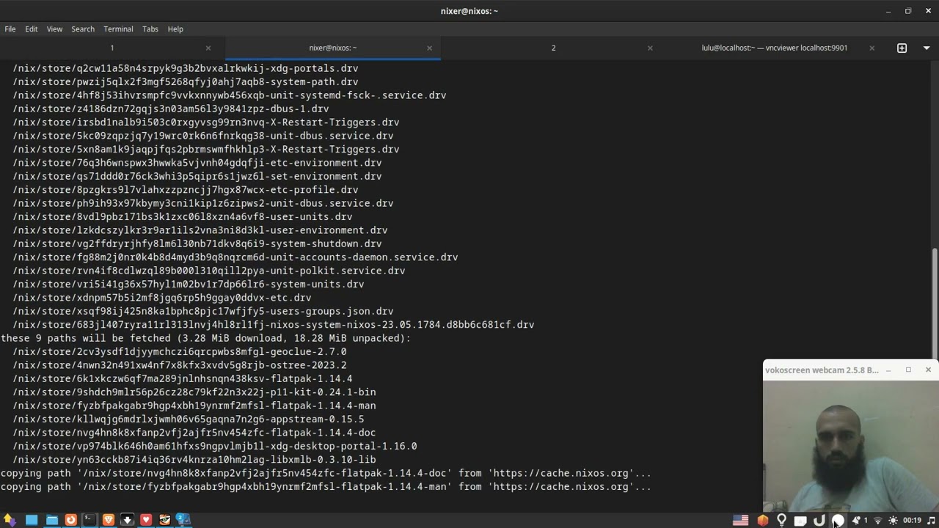Open the View menu

55,29
